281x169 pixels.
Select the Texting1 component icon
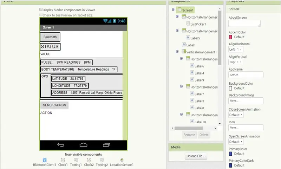pos(76,160)
